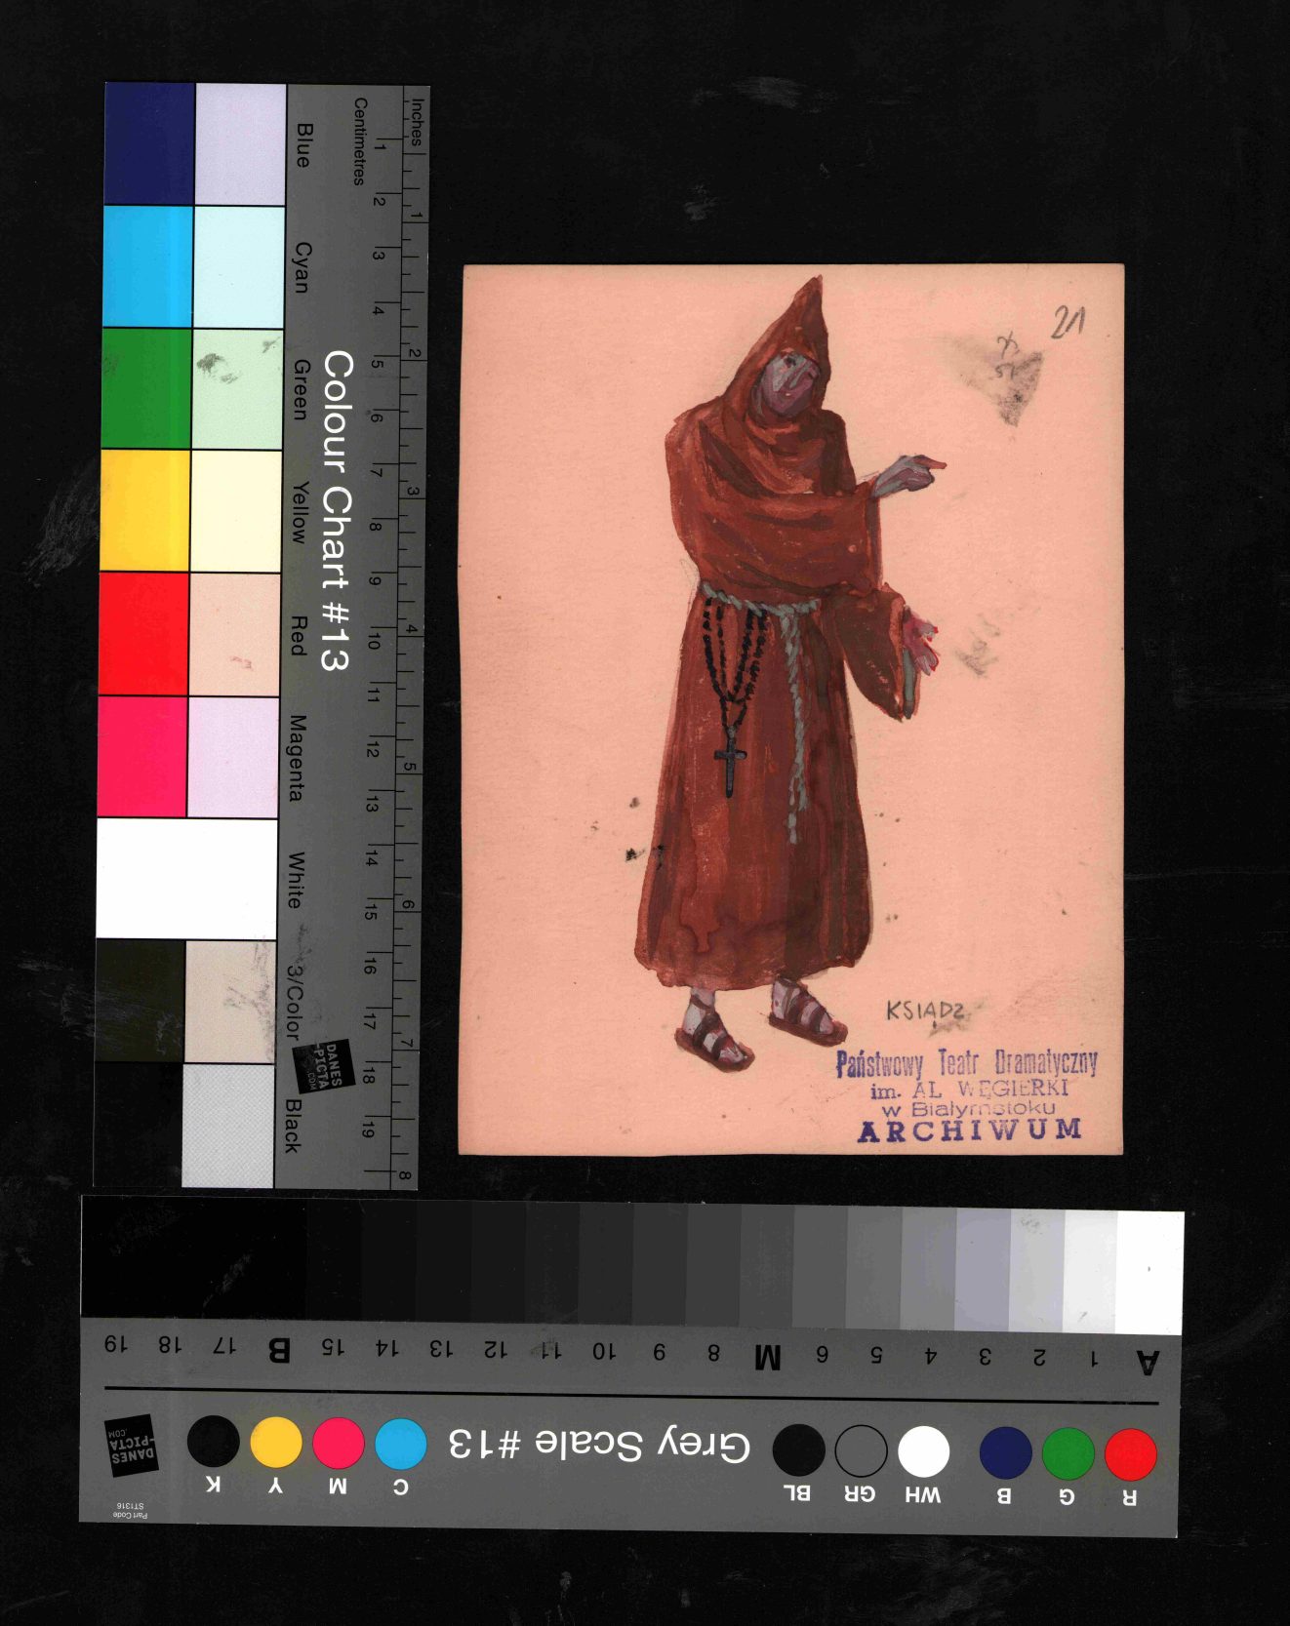Select the black K circle on grey scale
The image size is (1290, 1626).
[x=213, y=1442]
